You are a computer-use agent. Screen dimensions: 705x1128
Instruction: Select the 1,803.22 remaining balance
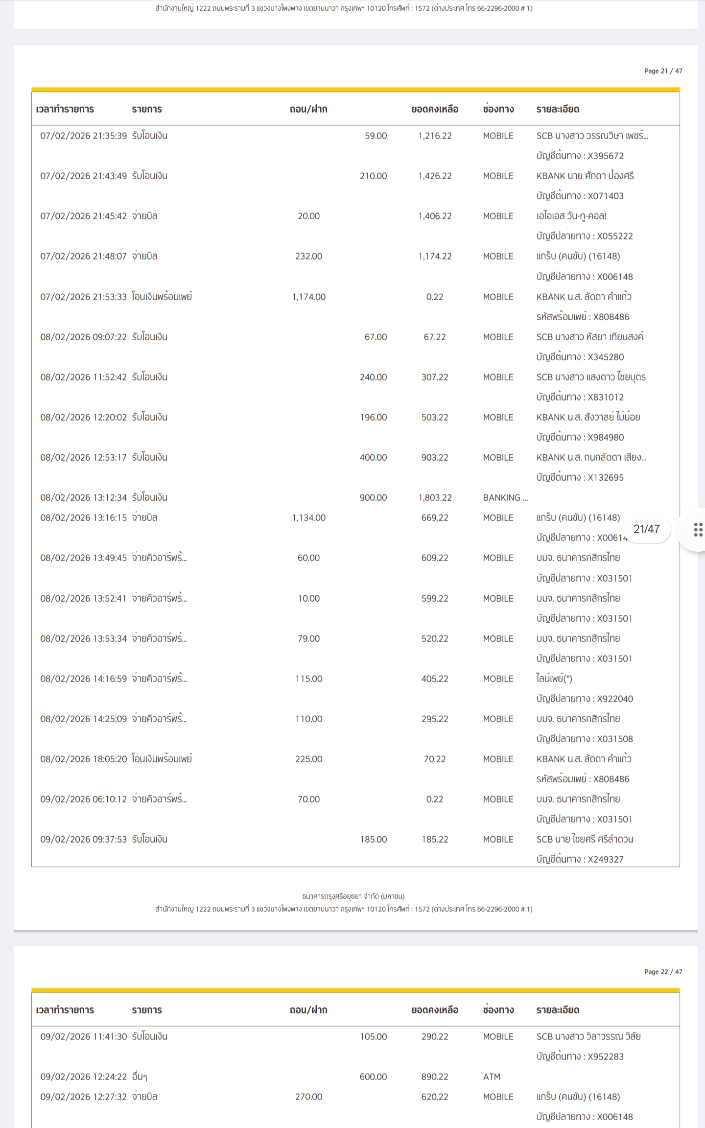(x=435, y=497)
